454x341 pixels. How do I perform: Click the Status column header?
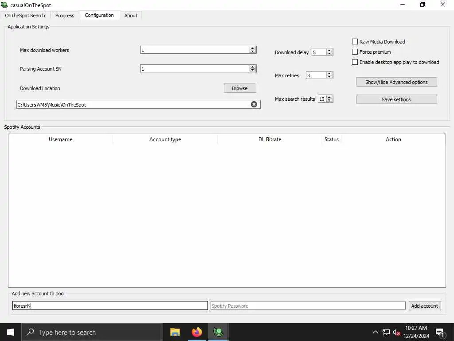[332, 139]
